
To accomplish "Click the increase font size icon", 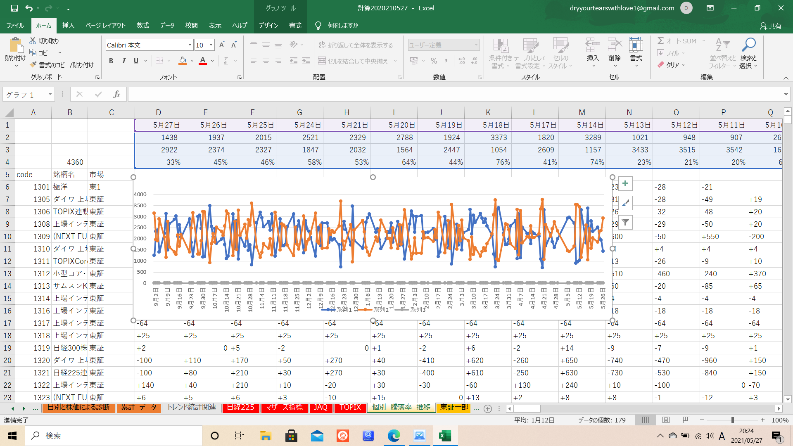I will 222,45.
